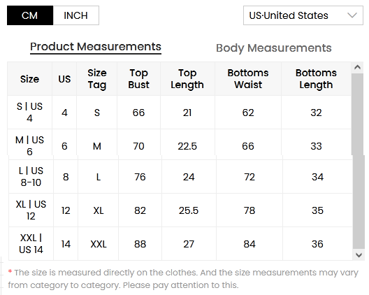Select the L | US 8-10 size row

point(181,177)
